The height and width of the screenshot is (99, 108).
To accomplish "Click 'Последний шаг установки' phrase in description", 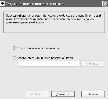I will point(24,16).
